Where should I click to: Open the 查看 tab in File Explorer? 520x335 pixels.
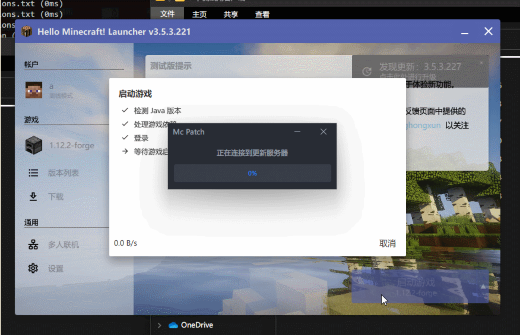pos(262,14)
